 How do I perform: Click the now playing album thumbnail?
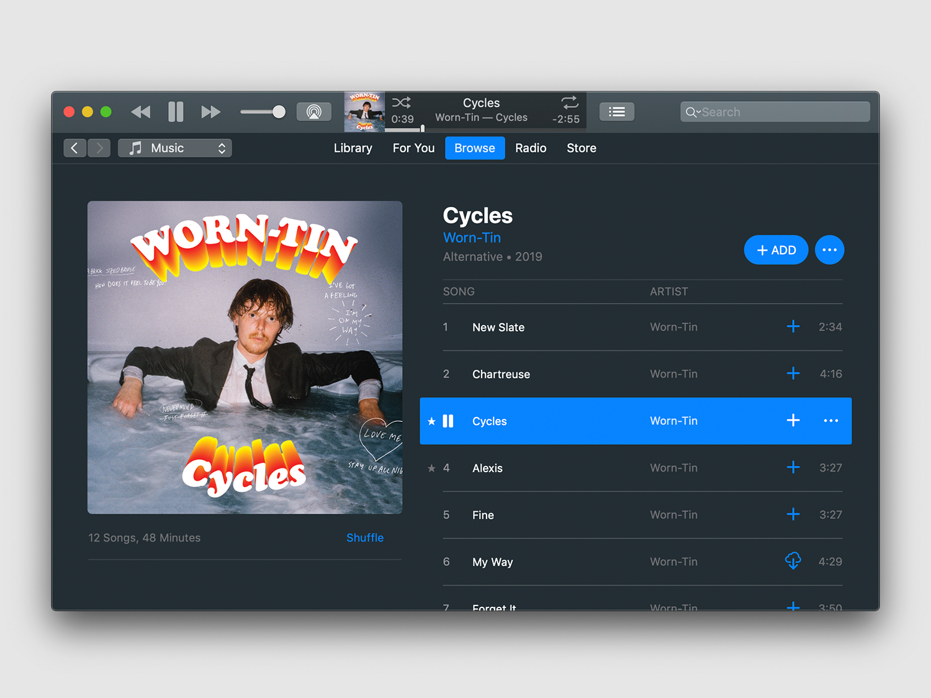(x=364, y=112)
